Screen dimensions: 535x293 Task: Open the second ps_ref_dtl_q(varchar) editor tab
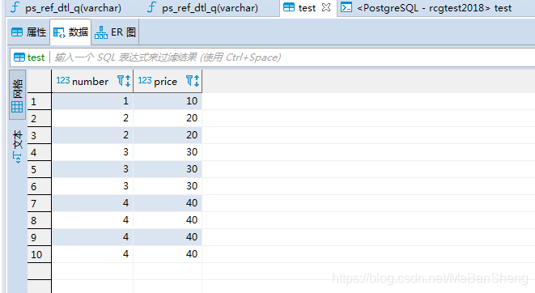[203, 7]
